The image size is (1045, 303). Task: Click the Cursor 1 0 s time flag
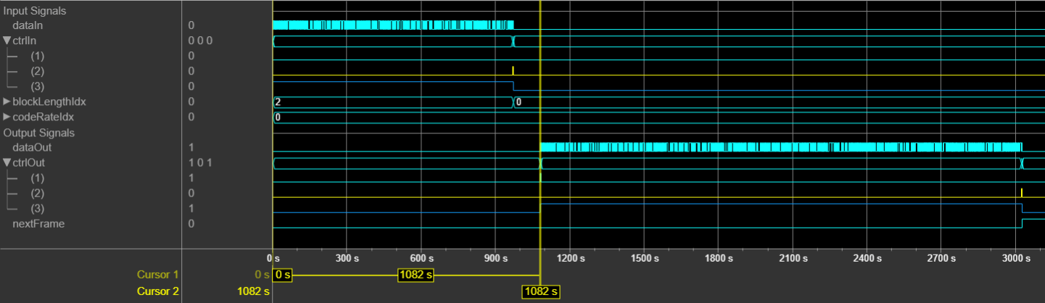[282, 275]
